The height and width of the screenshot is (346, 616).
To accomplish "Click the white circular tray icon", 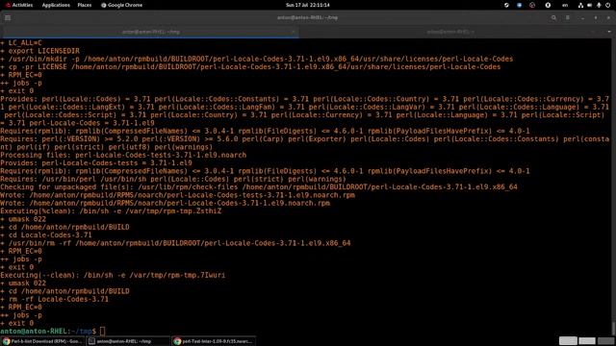I will 548,5.
